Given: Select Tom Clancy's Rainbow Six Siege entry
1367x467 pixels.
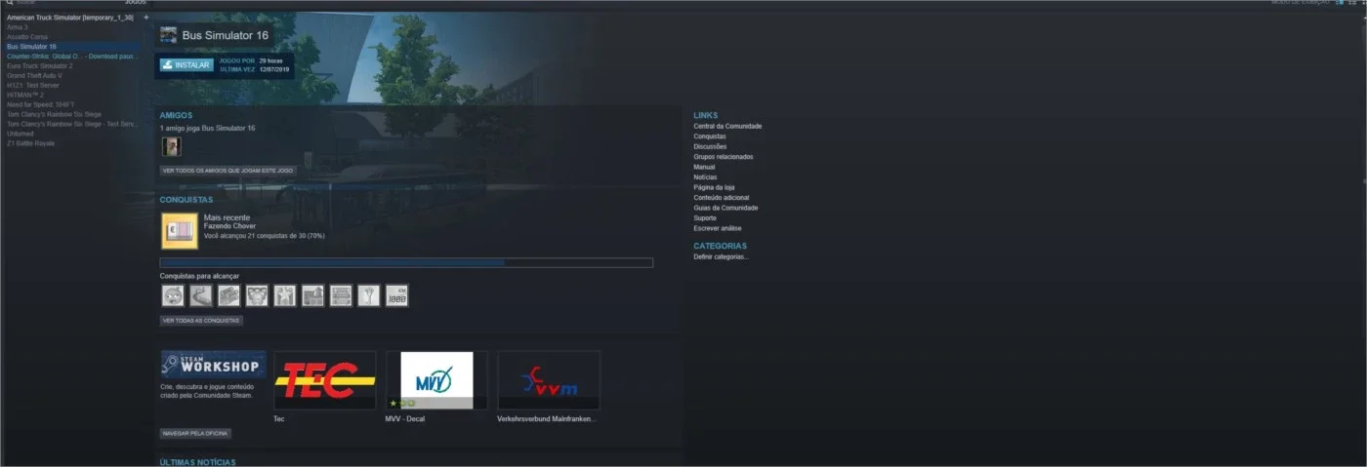Looking at the screenshot, I should (54, 114).
